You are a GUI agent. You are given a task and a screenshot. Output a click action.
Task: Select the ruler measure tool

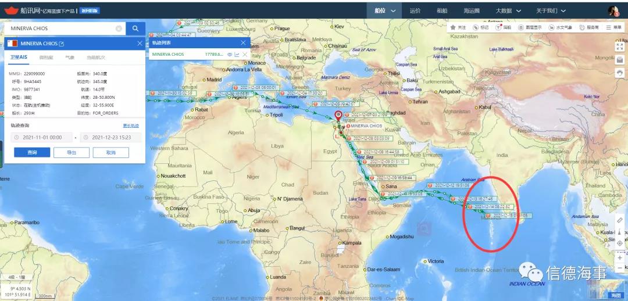coord(620,220)
